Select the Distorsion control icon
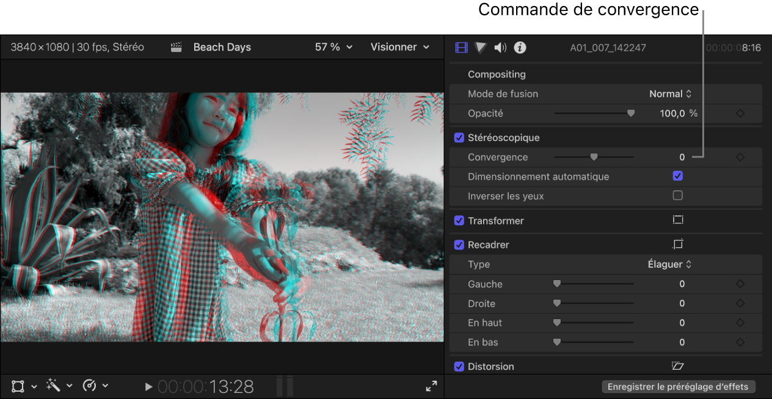772x399 pixels. pyautogui.click(x=678, y=366)
